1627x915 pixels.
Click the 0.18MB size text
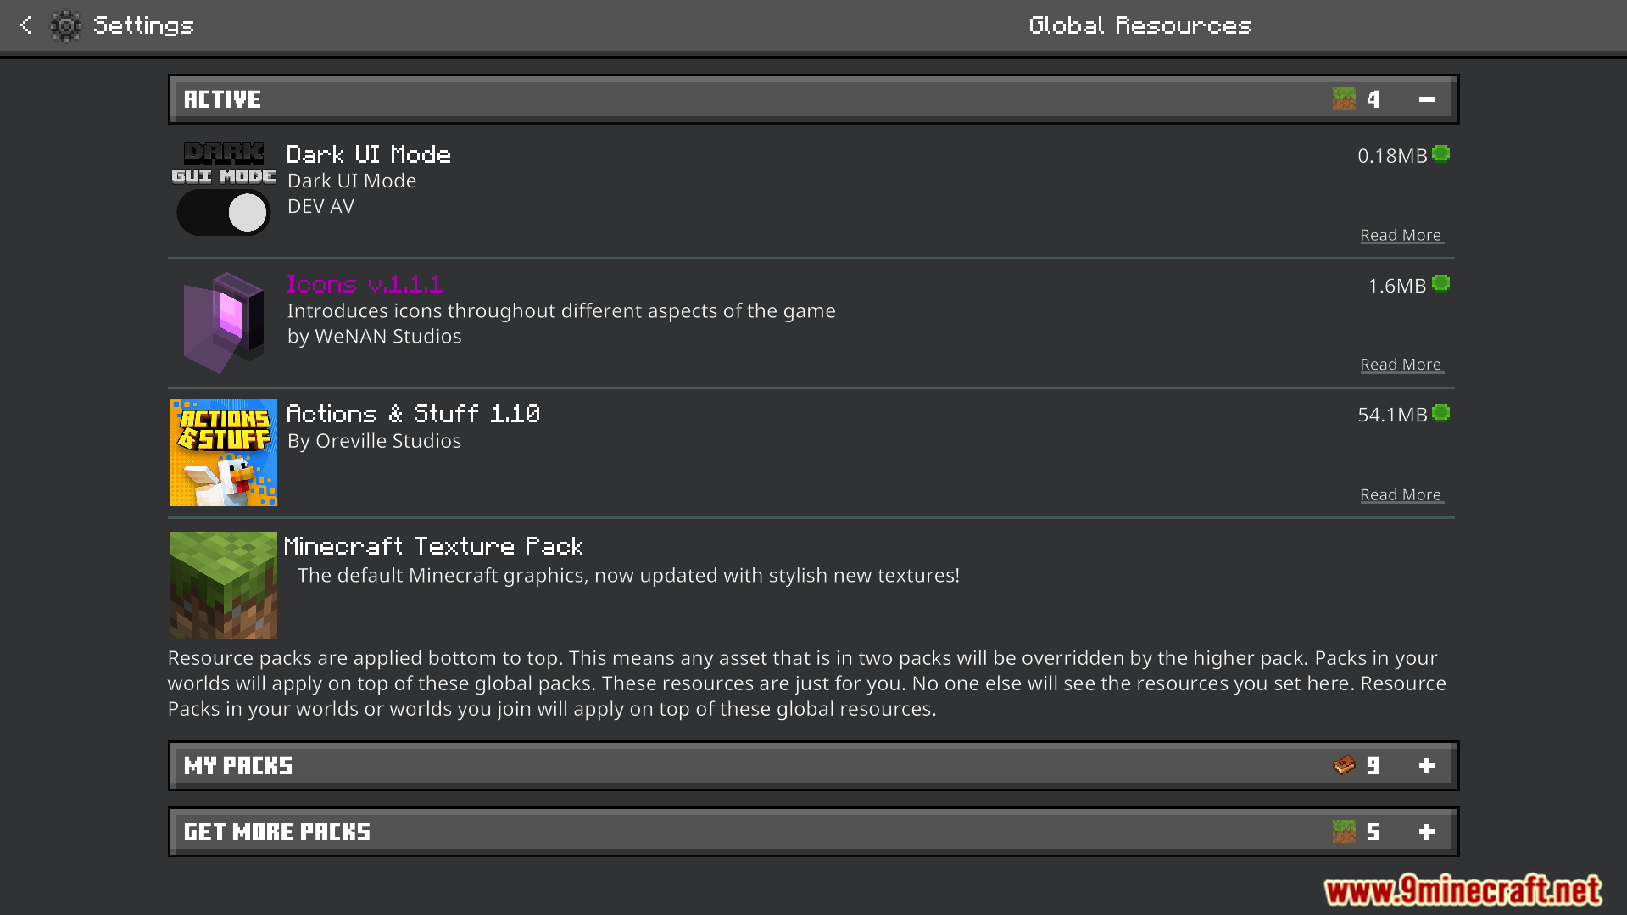click(1392, 156)
